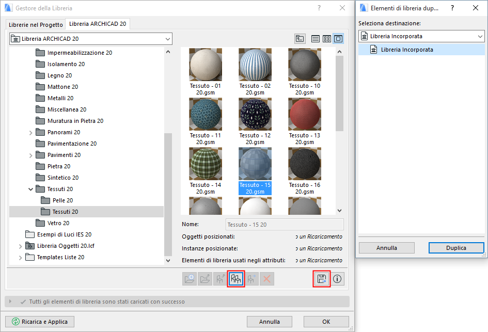Expand the Pavimenti 20 folder
The width and height of the screenshot is (488, 332).
(x=30, y=155)
